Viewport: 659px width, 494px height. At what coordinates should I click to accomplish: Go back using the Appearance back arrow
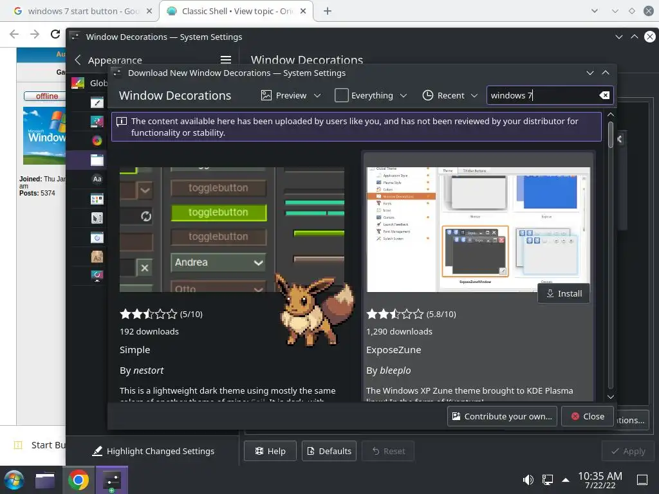point(78,60)
